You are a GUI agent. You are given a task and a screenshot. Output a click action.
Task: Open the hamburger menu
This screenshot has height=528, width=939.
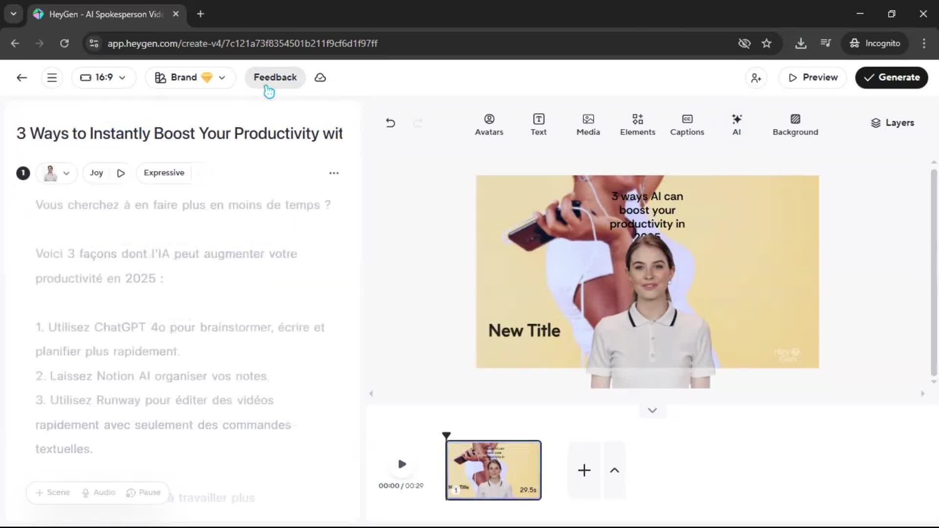click(x=52, y=78)
